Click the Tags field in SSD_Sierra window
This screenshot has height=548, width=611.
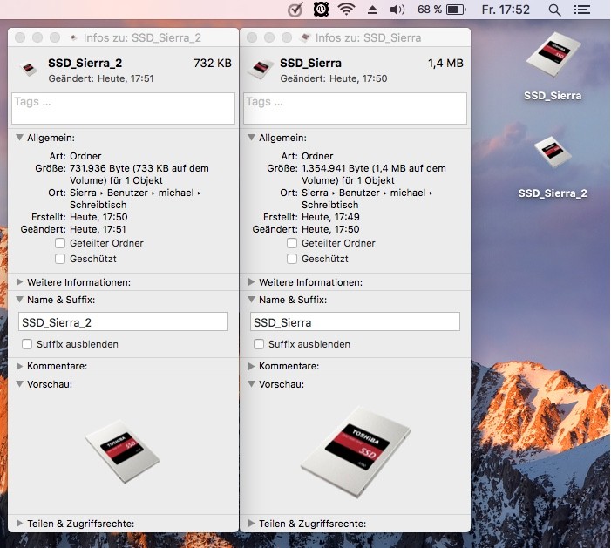click(x=355, y=108)
